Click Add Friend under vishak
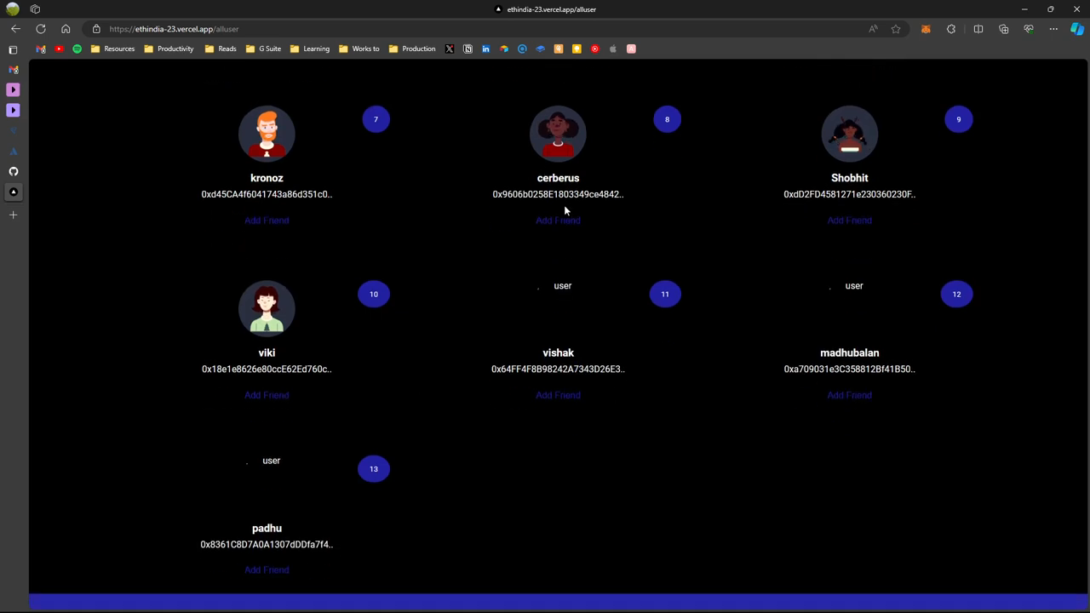The image size is (1090, 613). tap(558, 395)
